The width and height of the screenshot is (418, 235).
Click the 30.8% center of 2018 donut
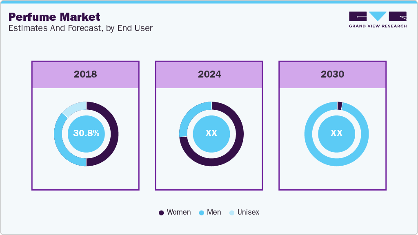(x=86, y=133)
